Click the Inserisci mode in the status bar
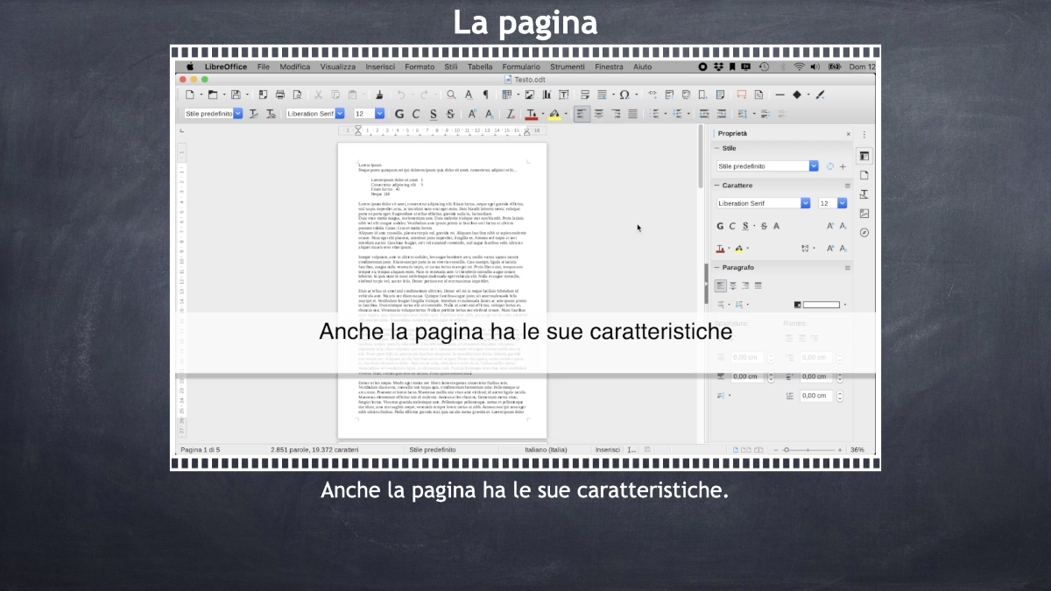Image resolution: width=1051 pixels, height=591 pixels. click(x=608, y=449)
